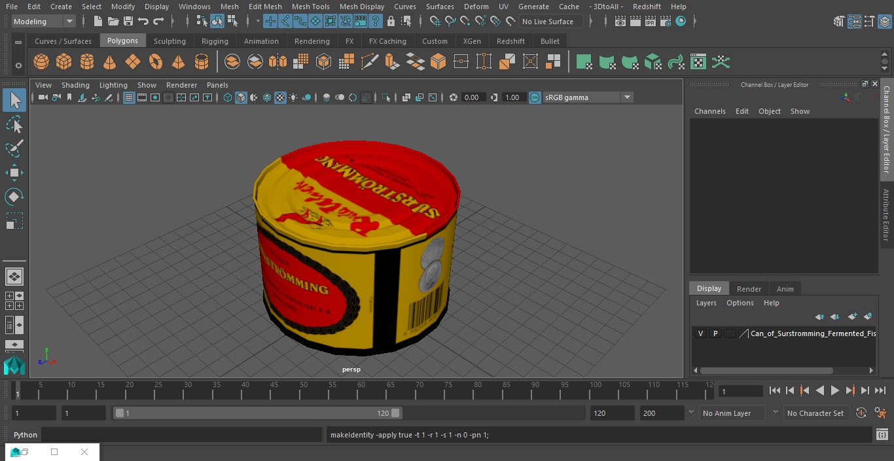Toggle layer visibility V box
Screen dimensions: 894x461
(700, 333)
